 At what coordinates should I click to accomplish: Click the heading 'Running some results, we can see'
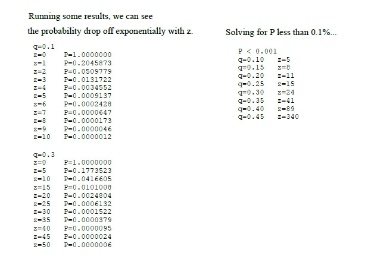point(91,17)
